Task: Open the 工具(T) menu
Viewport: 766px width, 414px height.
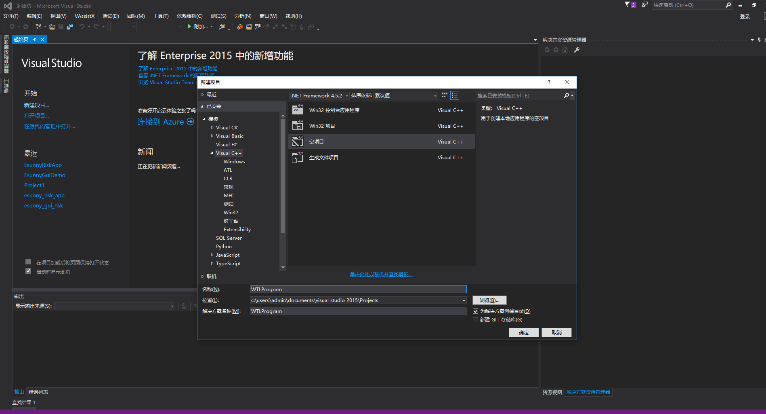Action: (161, 16)
